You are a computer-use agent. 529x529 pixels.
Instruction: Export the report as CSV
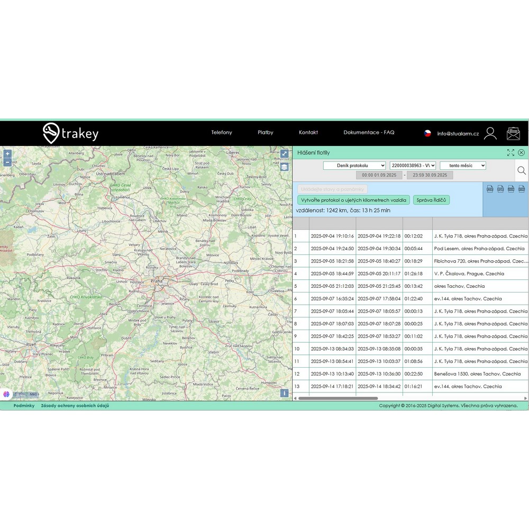point(490,189)
